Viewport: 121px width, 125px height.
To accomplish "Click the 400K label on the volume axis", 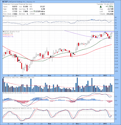I will pos(117,84).
